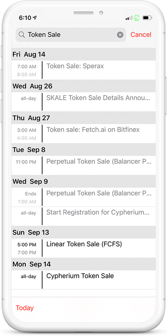Viewport: 167px width, 336px height.
Task: Select the Fri Aug 14 date header
Action: (83, 54)
